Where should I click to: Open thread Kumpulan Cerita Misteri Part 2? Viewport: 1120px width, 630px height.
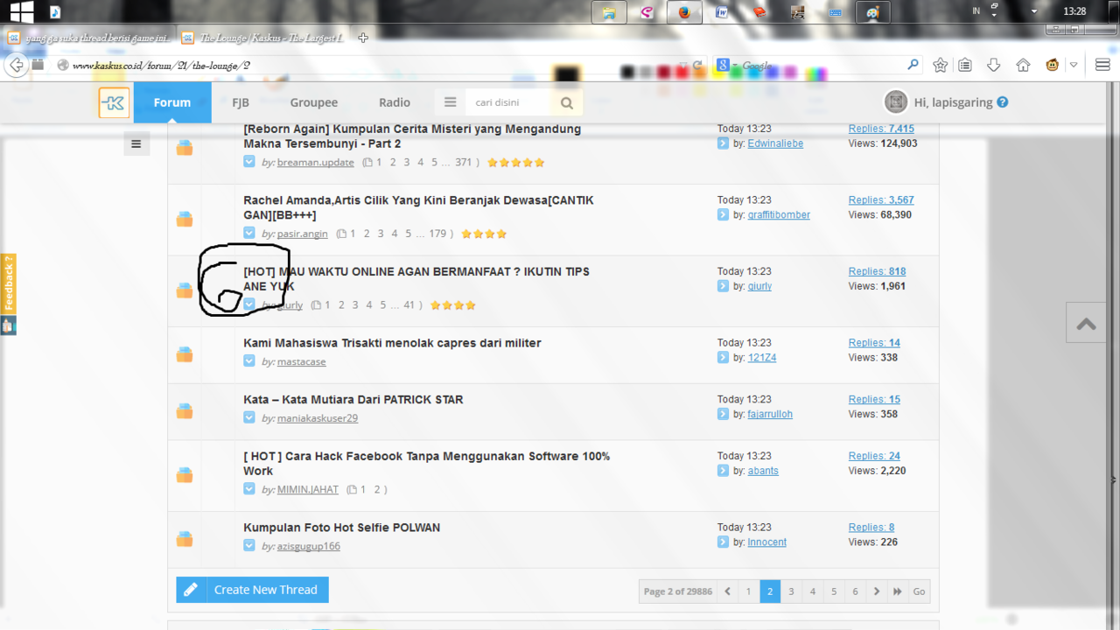point(412,136)
